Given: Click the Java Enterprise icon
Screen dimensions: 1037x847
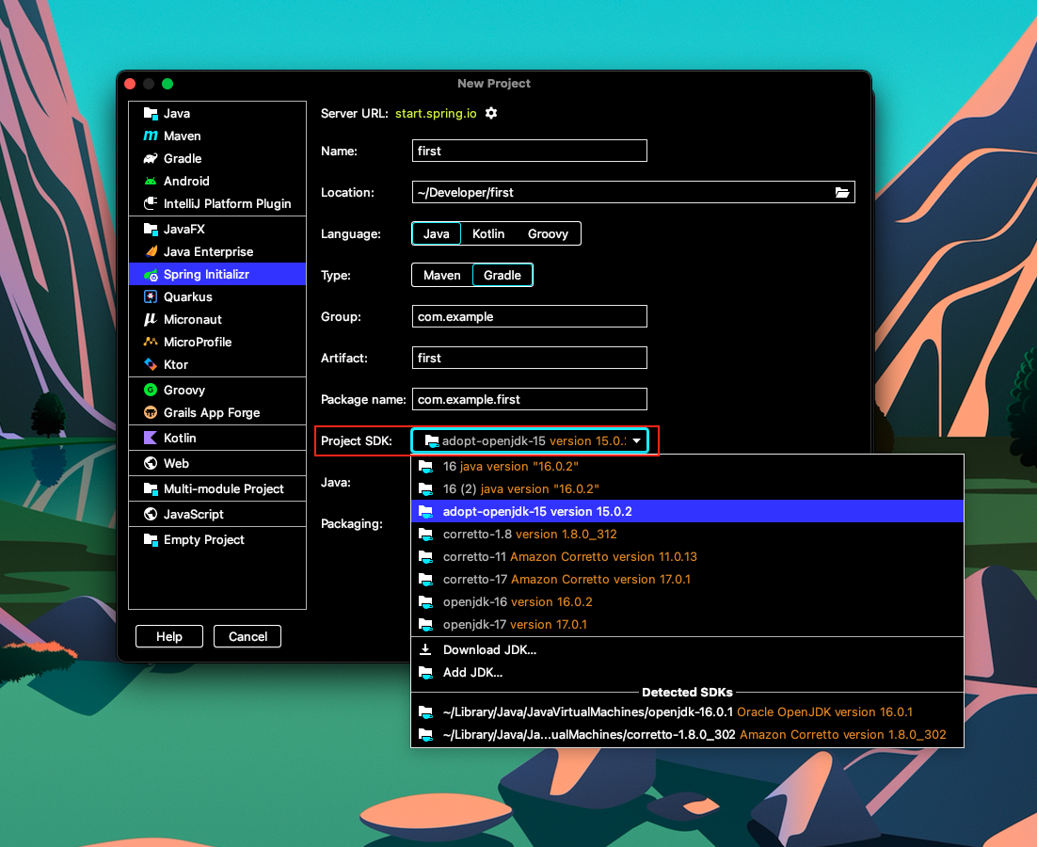Looking at the screenshot, I should [x=151, y=251].
